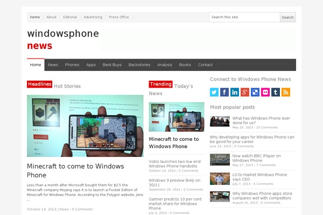Open the large 'Minecraft to come to Windows Phone' headline

point(75,170)
